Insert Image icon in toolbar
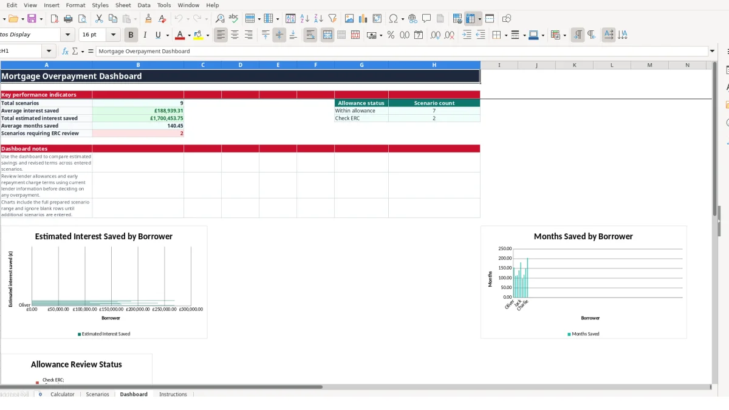Viewport: 729px width, 410px height. [x=349, y=19]
